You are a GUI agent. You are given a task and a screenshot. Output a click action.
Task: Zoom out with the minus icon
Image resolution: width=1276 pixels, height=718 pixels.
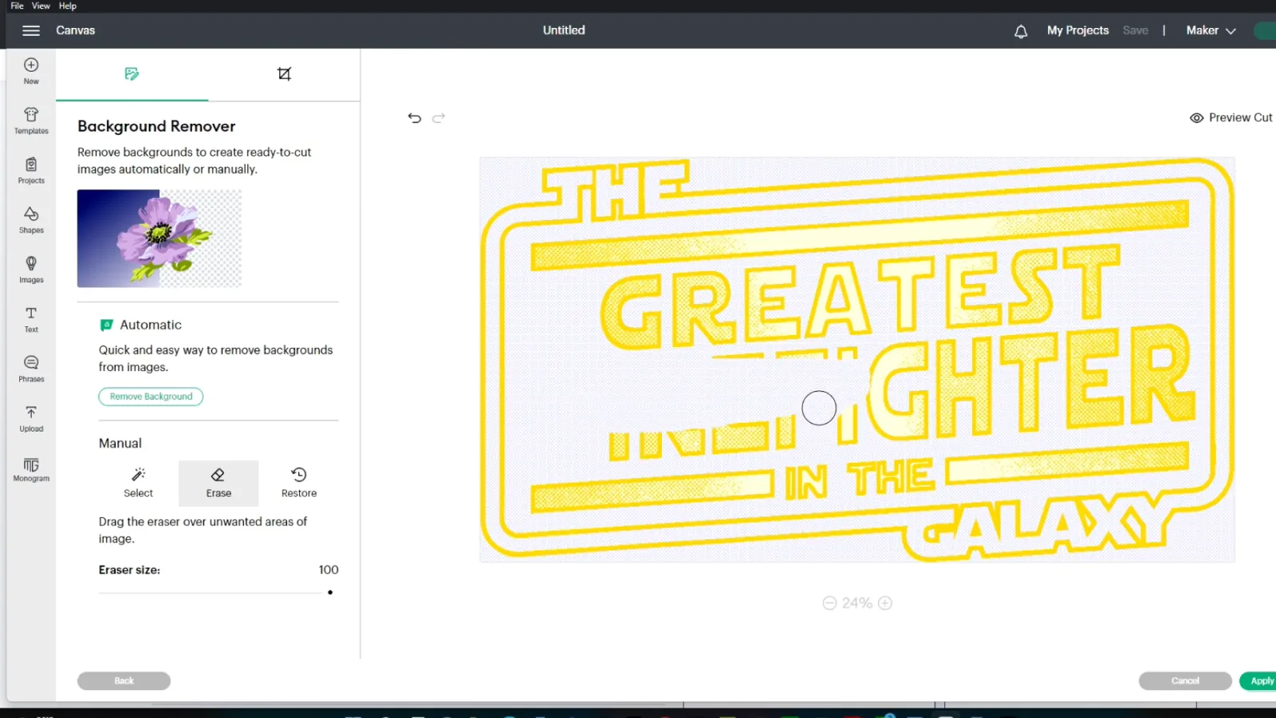[829, 603]
